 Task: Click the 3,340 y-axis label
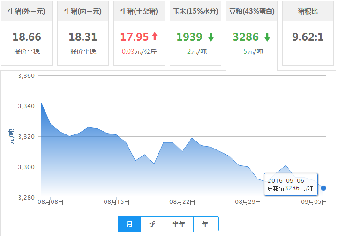coord(26,106)
